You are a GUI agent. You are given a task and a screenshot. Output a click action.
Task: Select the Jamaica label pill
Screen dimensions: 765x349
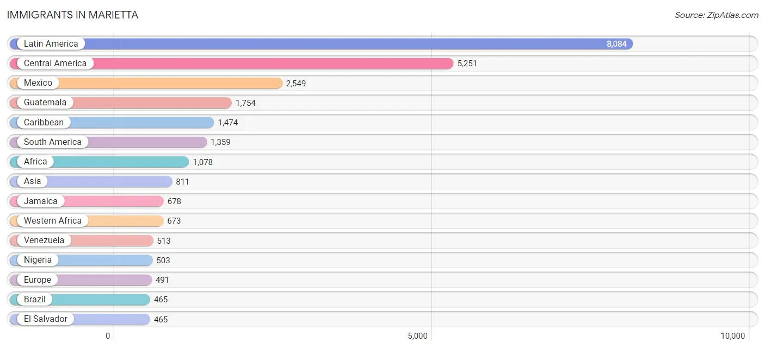point(40,201)
